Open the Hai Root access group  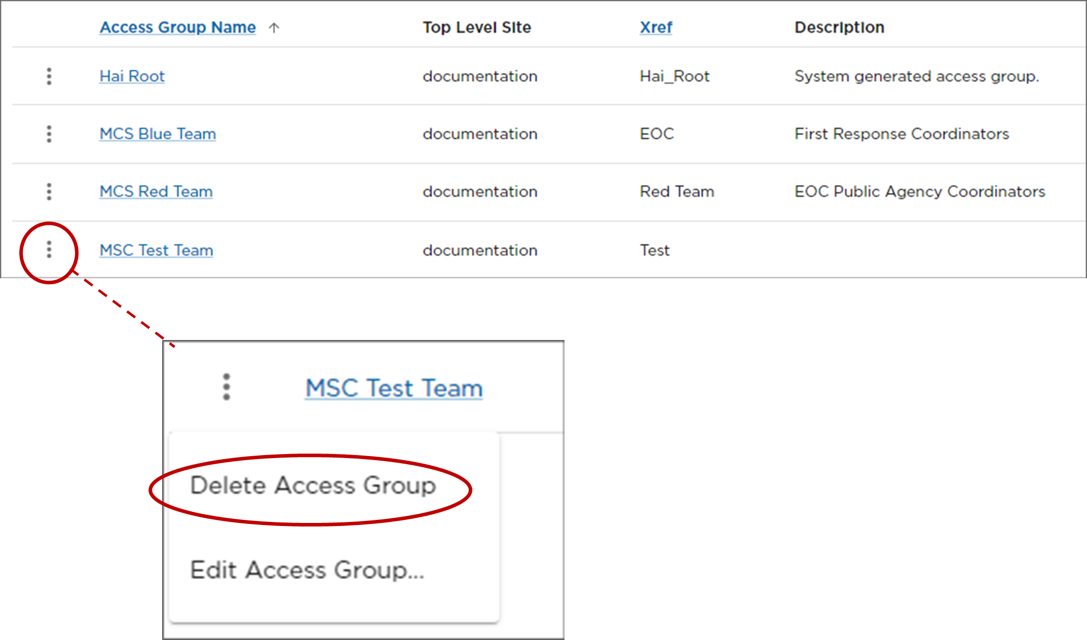(x=132, y=76)
